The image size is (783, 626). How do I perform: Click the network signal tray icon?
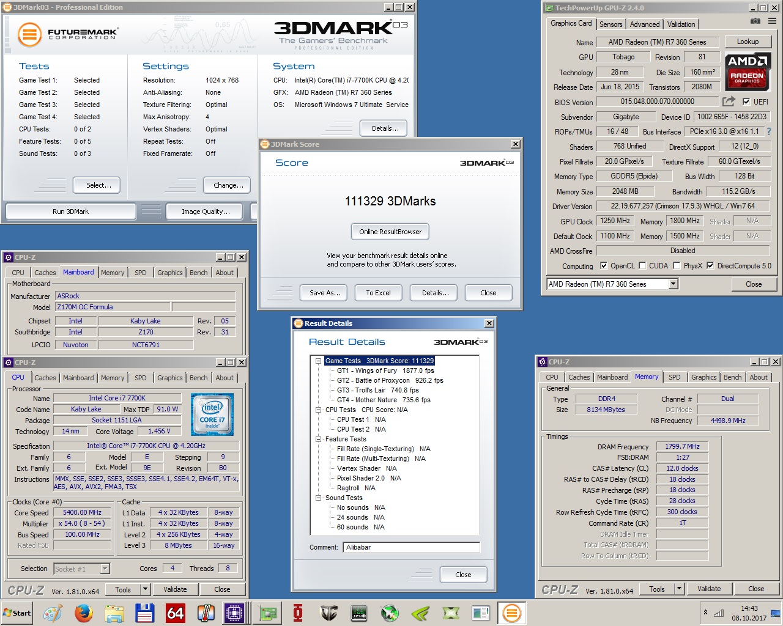719,613
